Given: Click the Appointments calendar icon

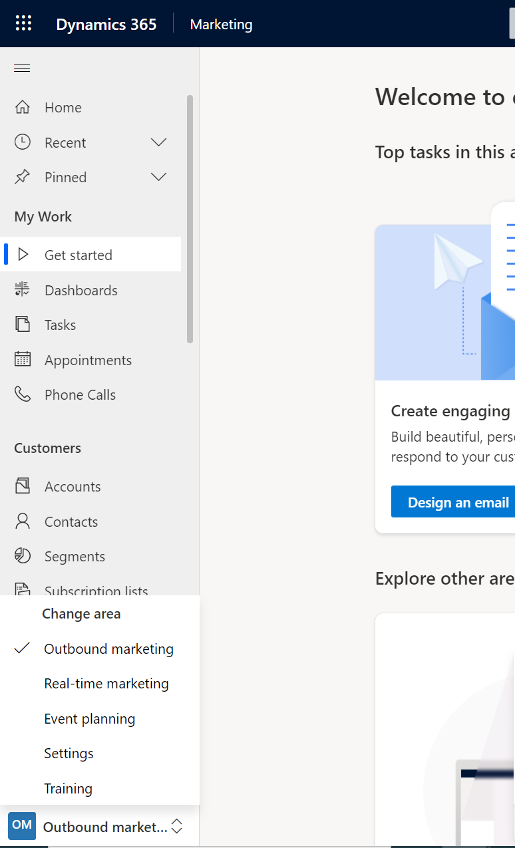Looking at the screenshot, I should 23,360.
